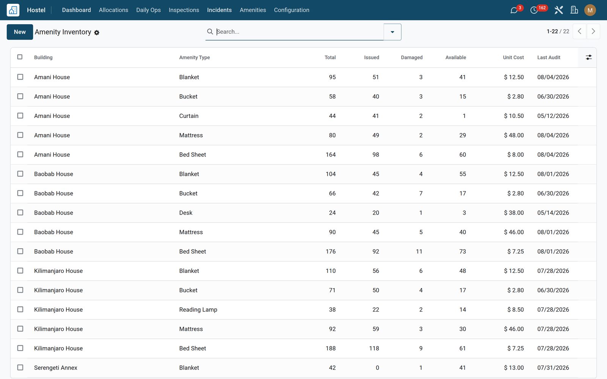
Task: Expand the search filter options dropdown arrow
Action: point(392,32)
